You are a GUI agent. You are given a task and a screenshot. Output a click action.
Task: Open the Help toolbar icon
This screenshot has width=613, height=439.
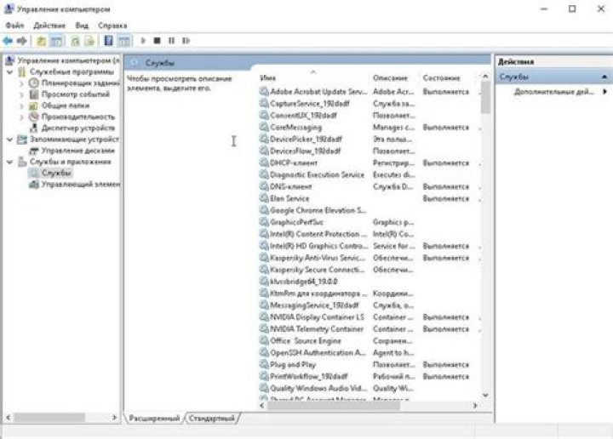pos(109,41)
